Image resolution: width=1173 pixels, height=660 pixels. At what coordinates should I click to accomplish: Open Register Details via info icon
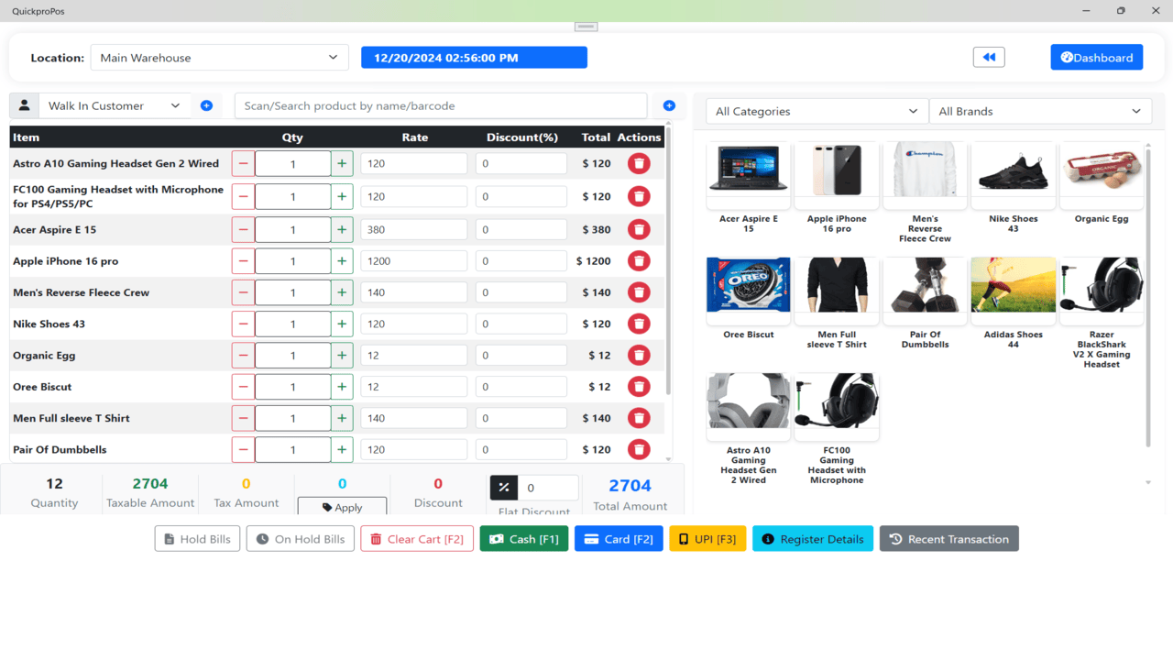tap(812, 538)
